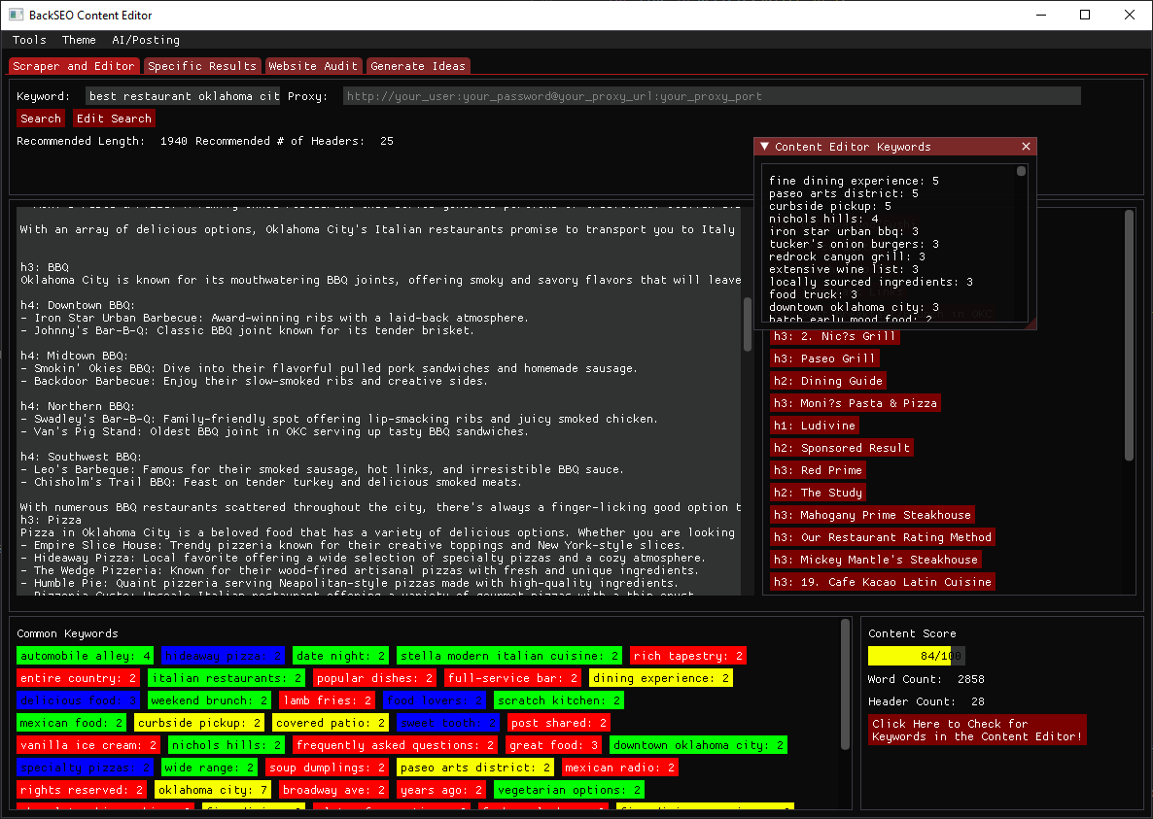The image size is (1153, 819).
Task: Click the Keyword input field
Action: [183, 96]
